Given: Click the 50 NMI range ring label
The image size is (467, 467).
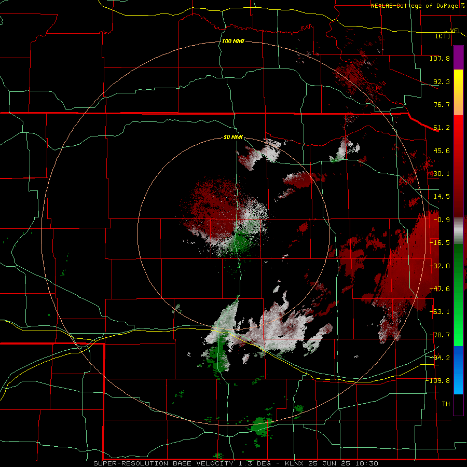Looking at the screenshot, I should (x=233, y=138).
